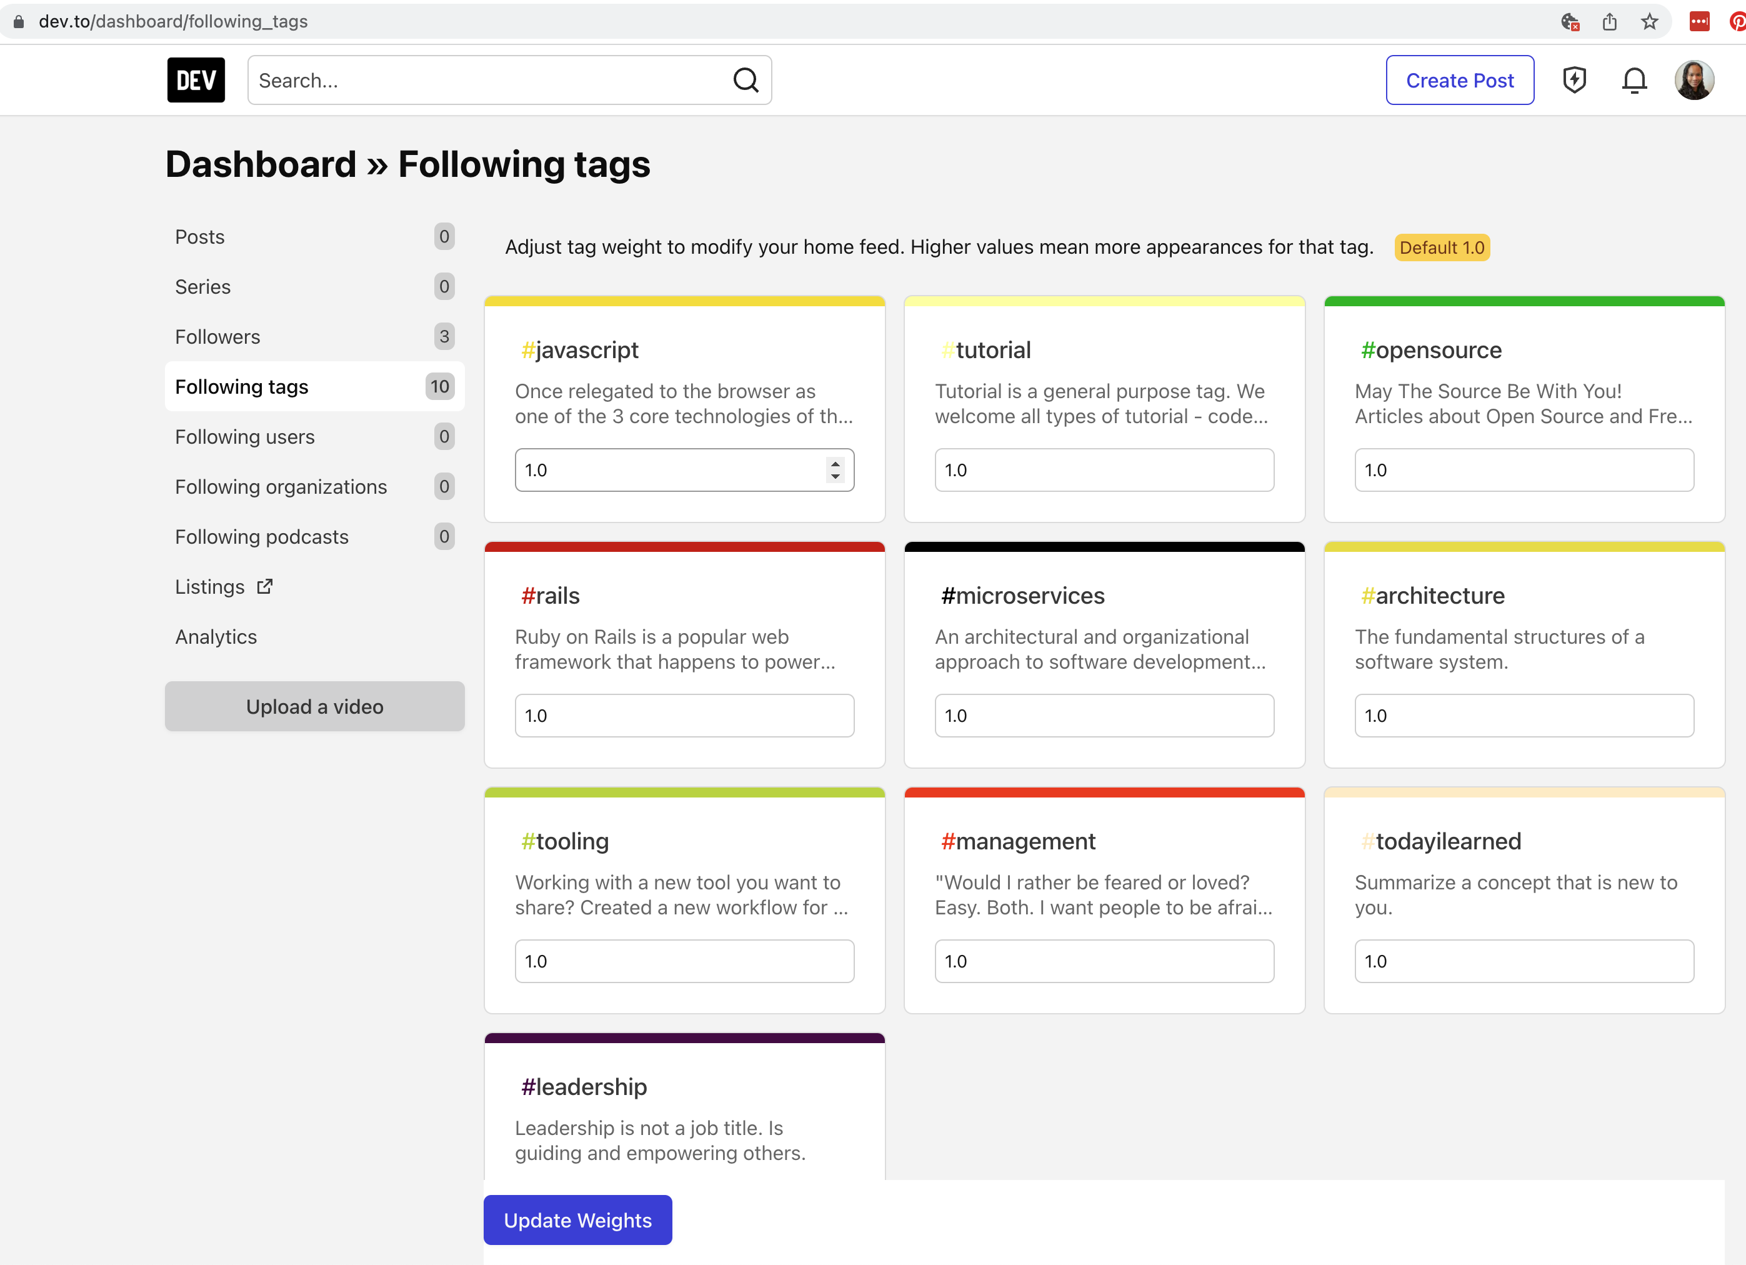Click the Create Post button
1746x1265 pixels.
click(x=1460, y=79)
